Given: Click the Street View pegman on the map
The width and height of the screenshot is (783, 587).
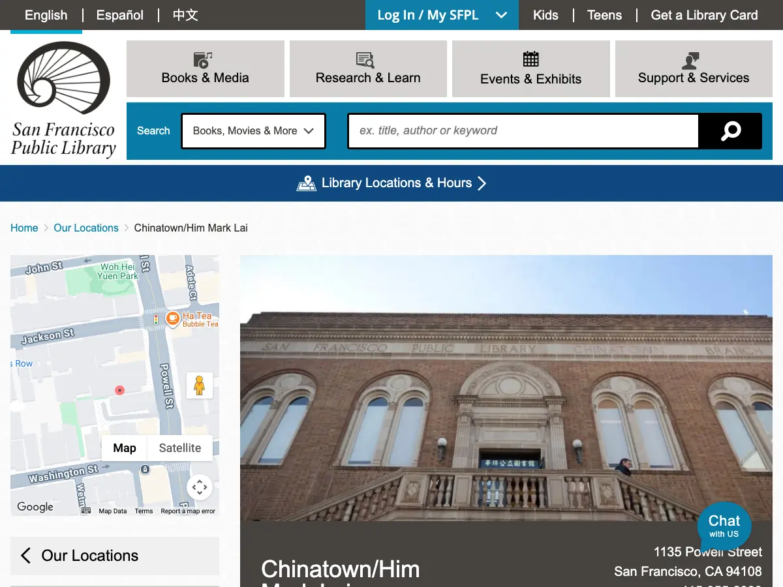Looking at the screenshot, I should pyautogui.click(x=200, y=385).
